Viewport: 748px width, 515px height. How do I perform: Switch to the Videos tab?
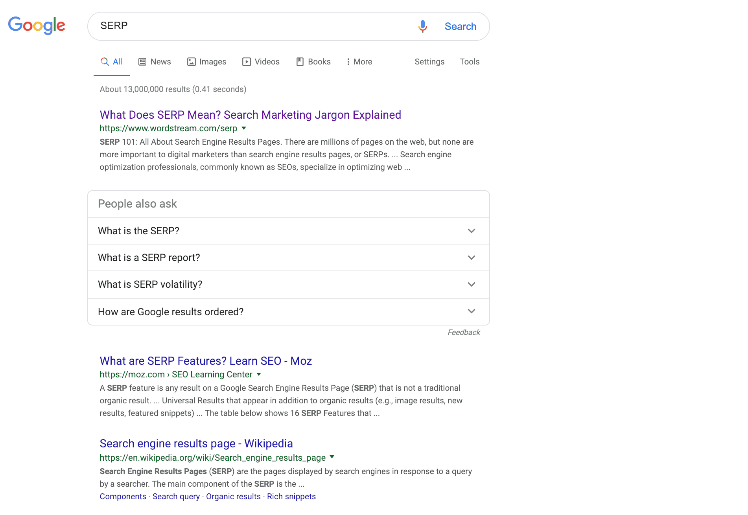(261, 62)
